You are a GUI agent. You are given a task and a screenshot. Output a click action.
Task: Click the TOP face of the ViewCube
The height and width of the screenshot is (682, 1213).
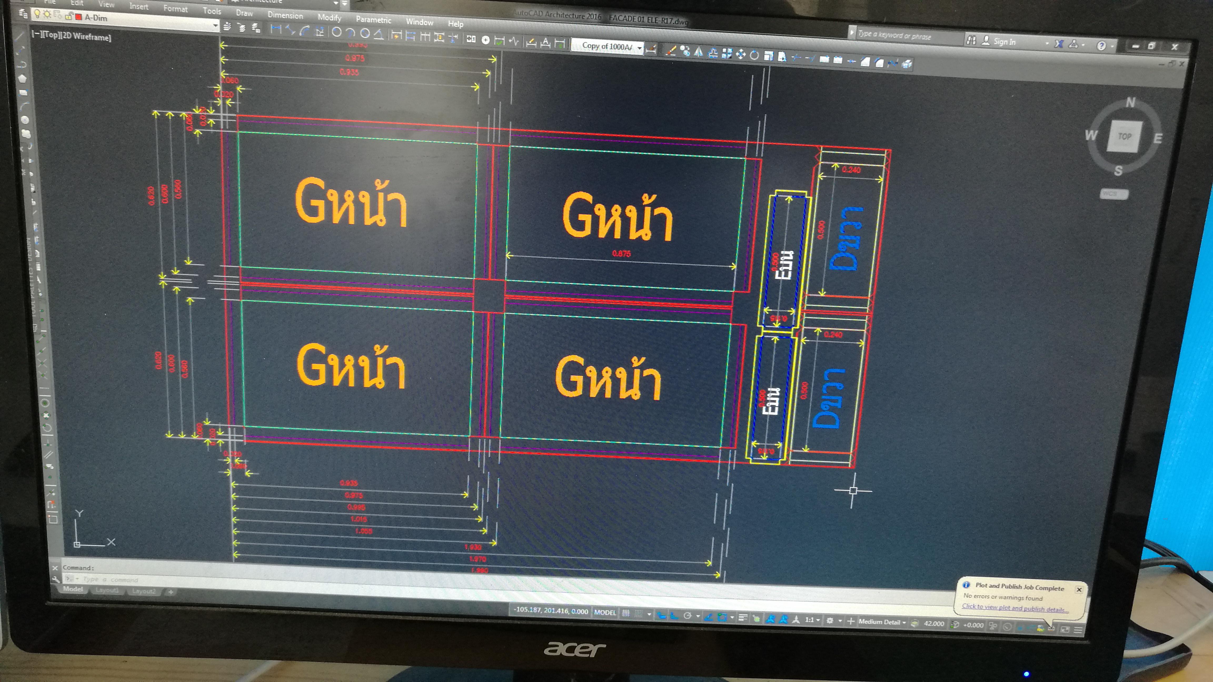tap(1125, 137)
